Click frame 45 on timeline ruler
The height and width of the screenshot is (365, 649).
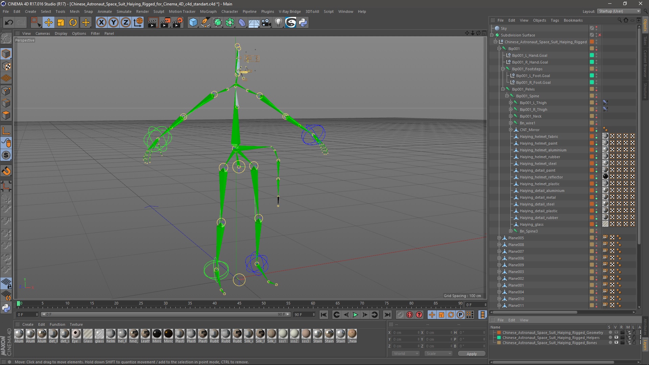tap(239, 303)
